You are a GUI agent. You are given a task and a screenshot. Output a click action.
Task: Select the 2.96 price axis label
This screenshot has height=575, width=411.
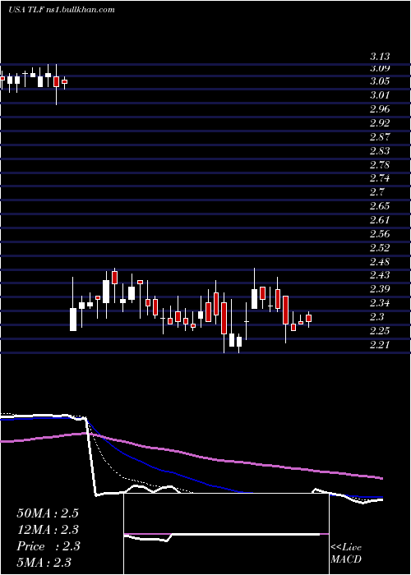380,109
